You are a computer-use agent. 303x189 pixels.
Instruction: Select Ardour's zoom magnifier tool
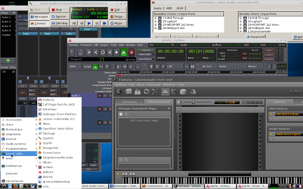107,67
